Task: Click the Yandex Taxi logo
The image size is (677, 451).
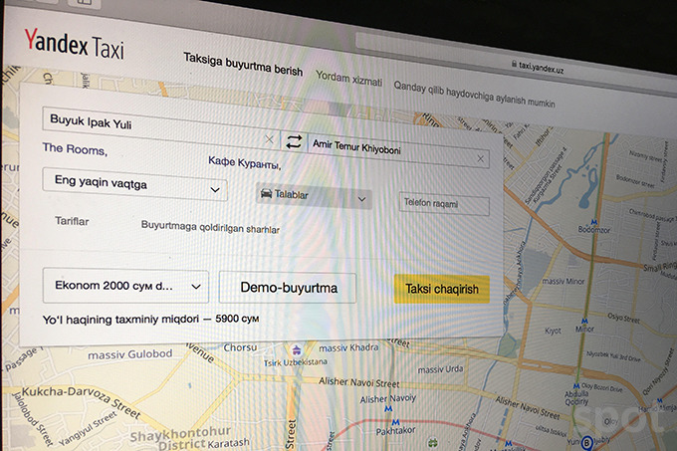Action: (x=75, y=45)
